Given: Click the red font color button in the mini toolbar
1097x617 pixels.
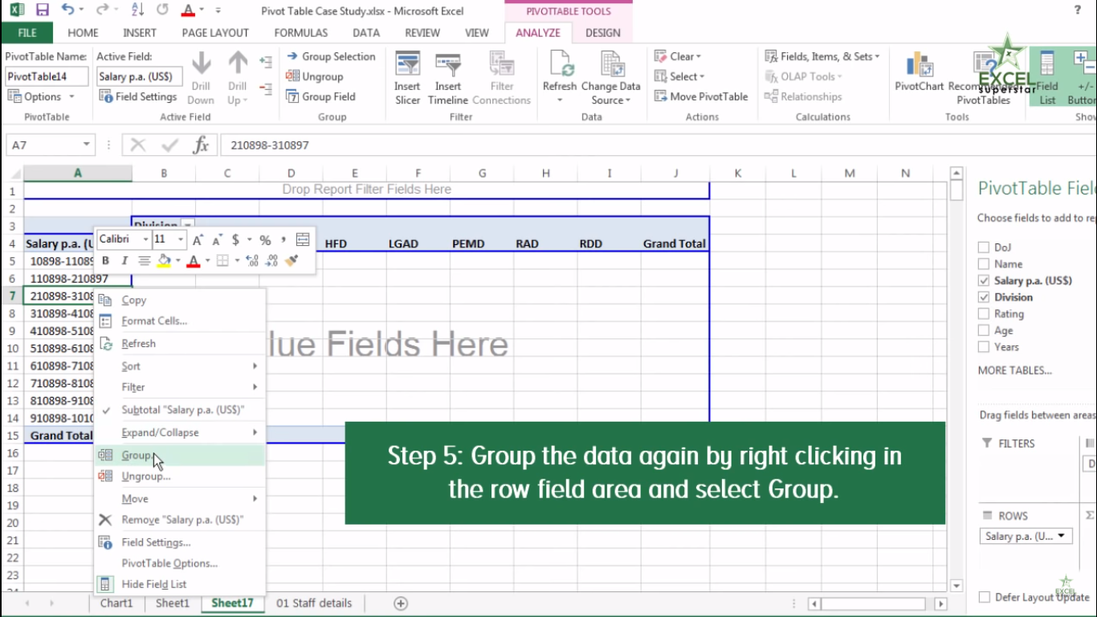Looking at the screenshot, I should pos(193,260).
